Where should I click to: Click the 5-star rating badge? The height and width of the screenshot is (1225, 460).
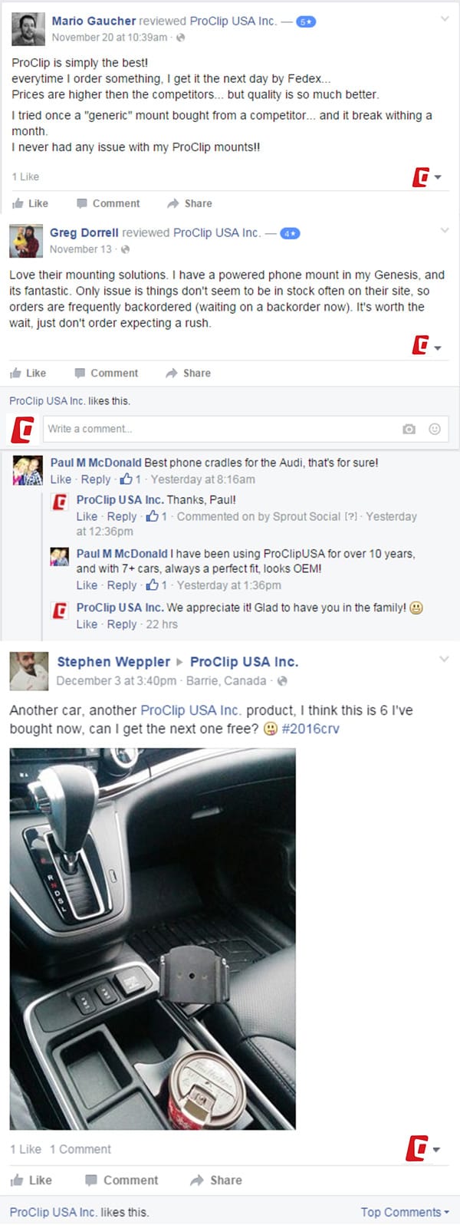(x=306, y=21)
